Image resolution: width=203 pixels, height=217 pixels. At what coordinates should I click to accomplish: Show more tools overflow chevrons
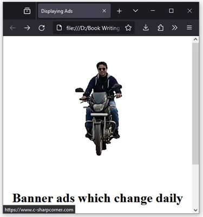click(x=174, y=28)
